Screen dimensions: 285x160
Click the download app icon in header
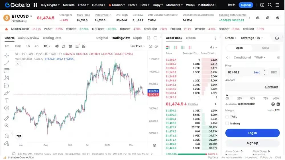pos(262,5)
